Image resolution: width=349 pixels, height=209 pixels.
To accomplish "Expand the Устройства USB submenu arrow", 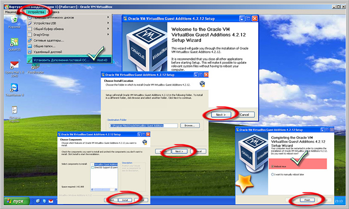I will click(x=108, y=23).
